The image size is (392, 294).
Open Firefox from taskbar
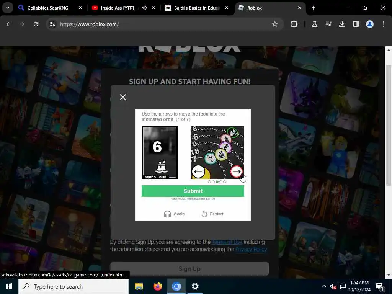click(157, 286)
